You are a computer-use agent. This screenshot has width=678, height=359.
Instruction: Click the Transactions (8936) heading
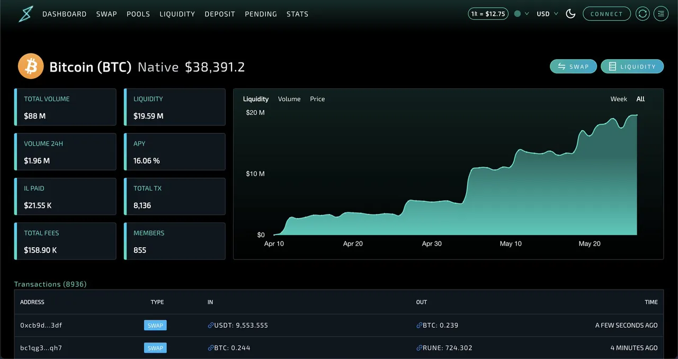50,284
